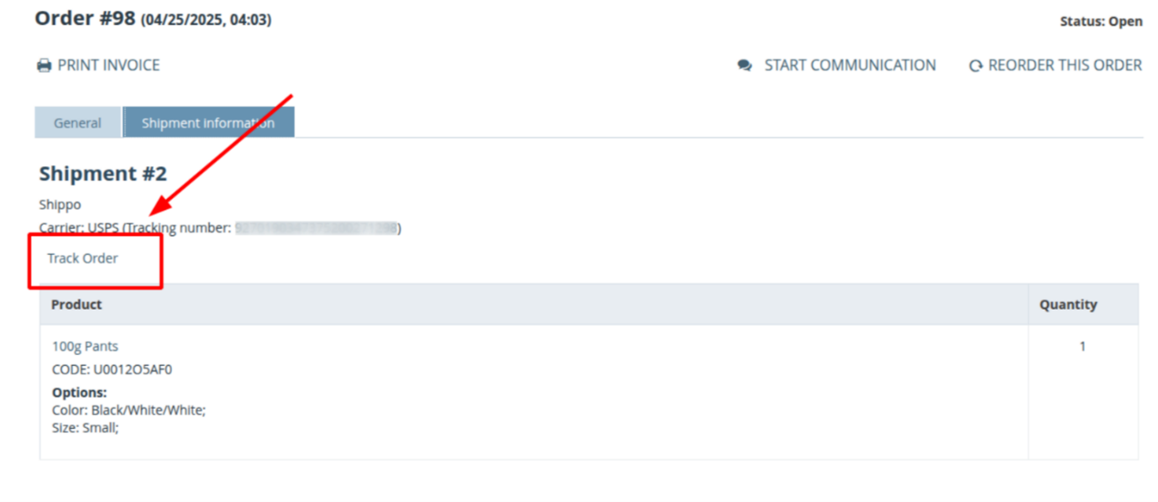Switch to the General tab

tap(78, 123)
